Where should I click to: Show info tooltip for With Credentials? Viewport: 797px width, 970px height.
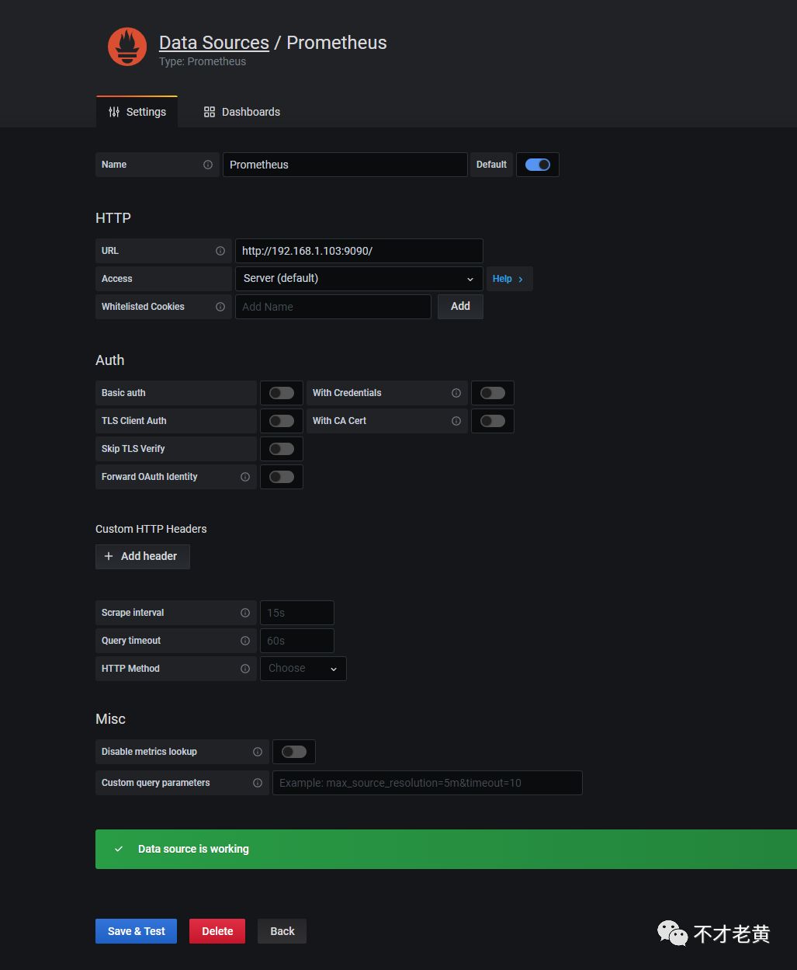456,393
